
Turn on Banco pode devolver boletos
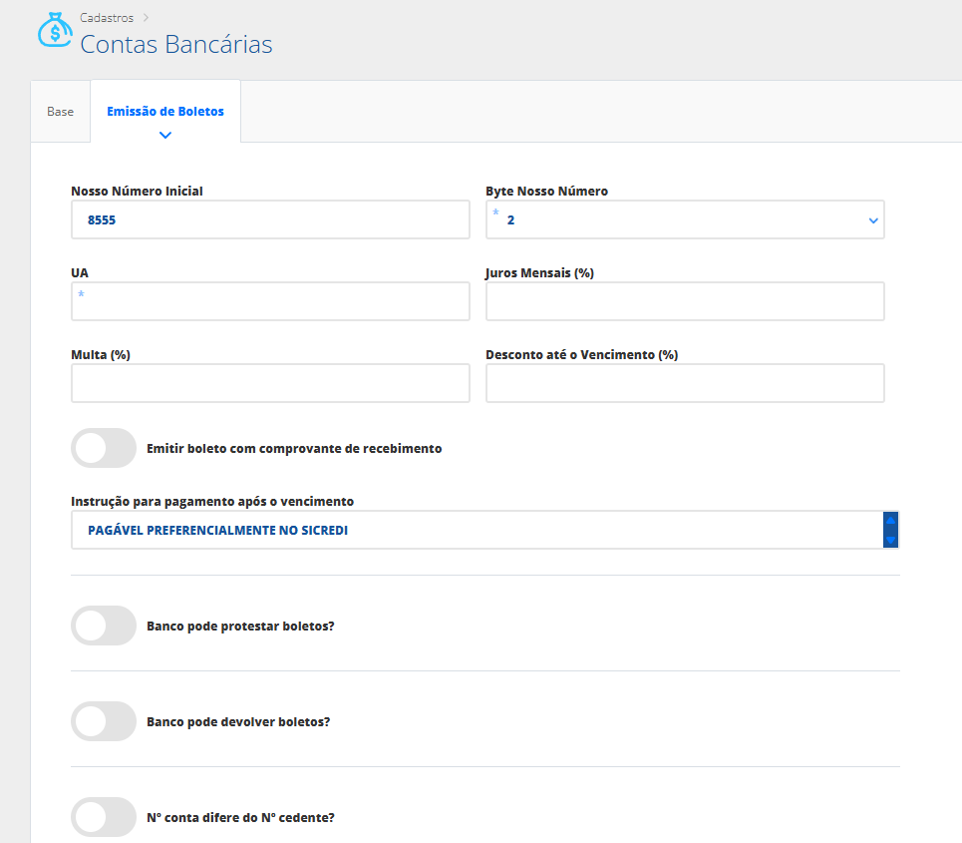(104, 721)
